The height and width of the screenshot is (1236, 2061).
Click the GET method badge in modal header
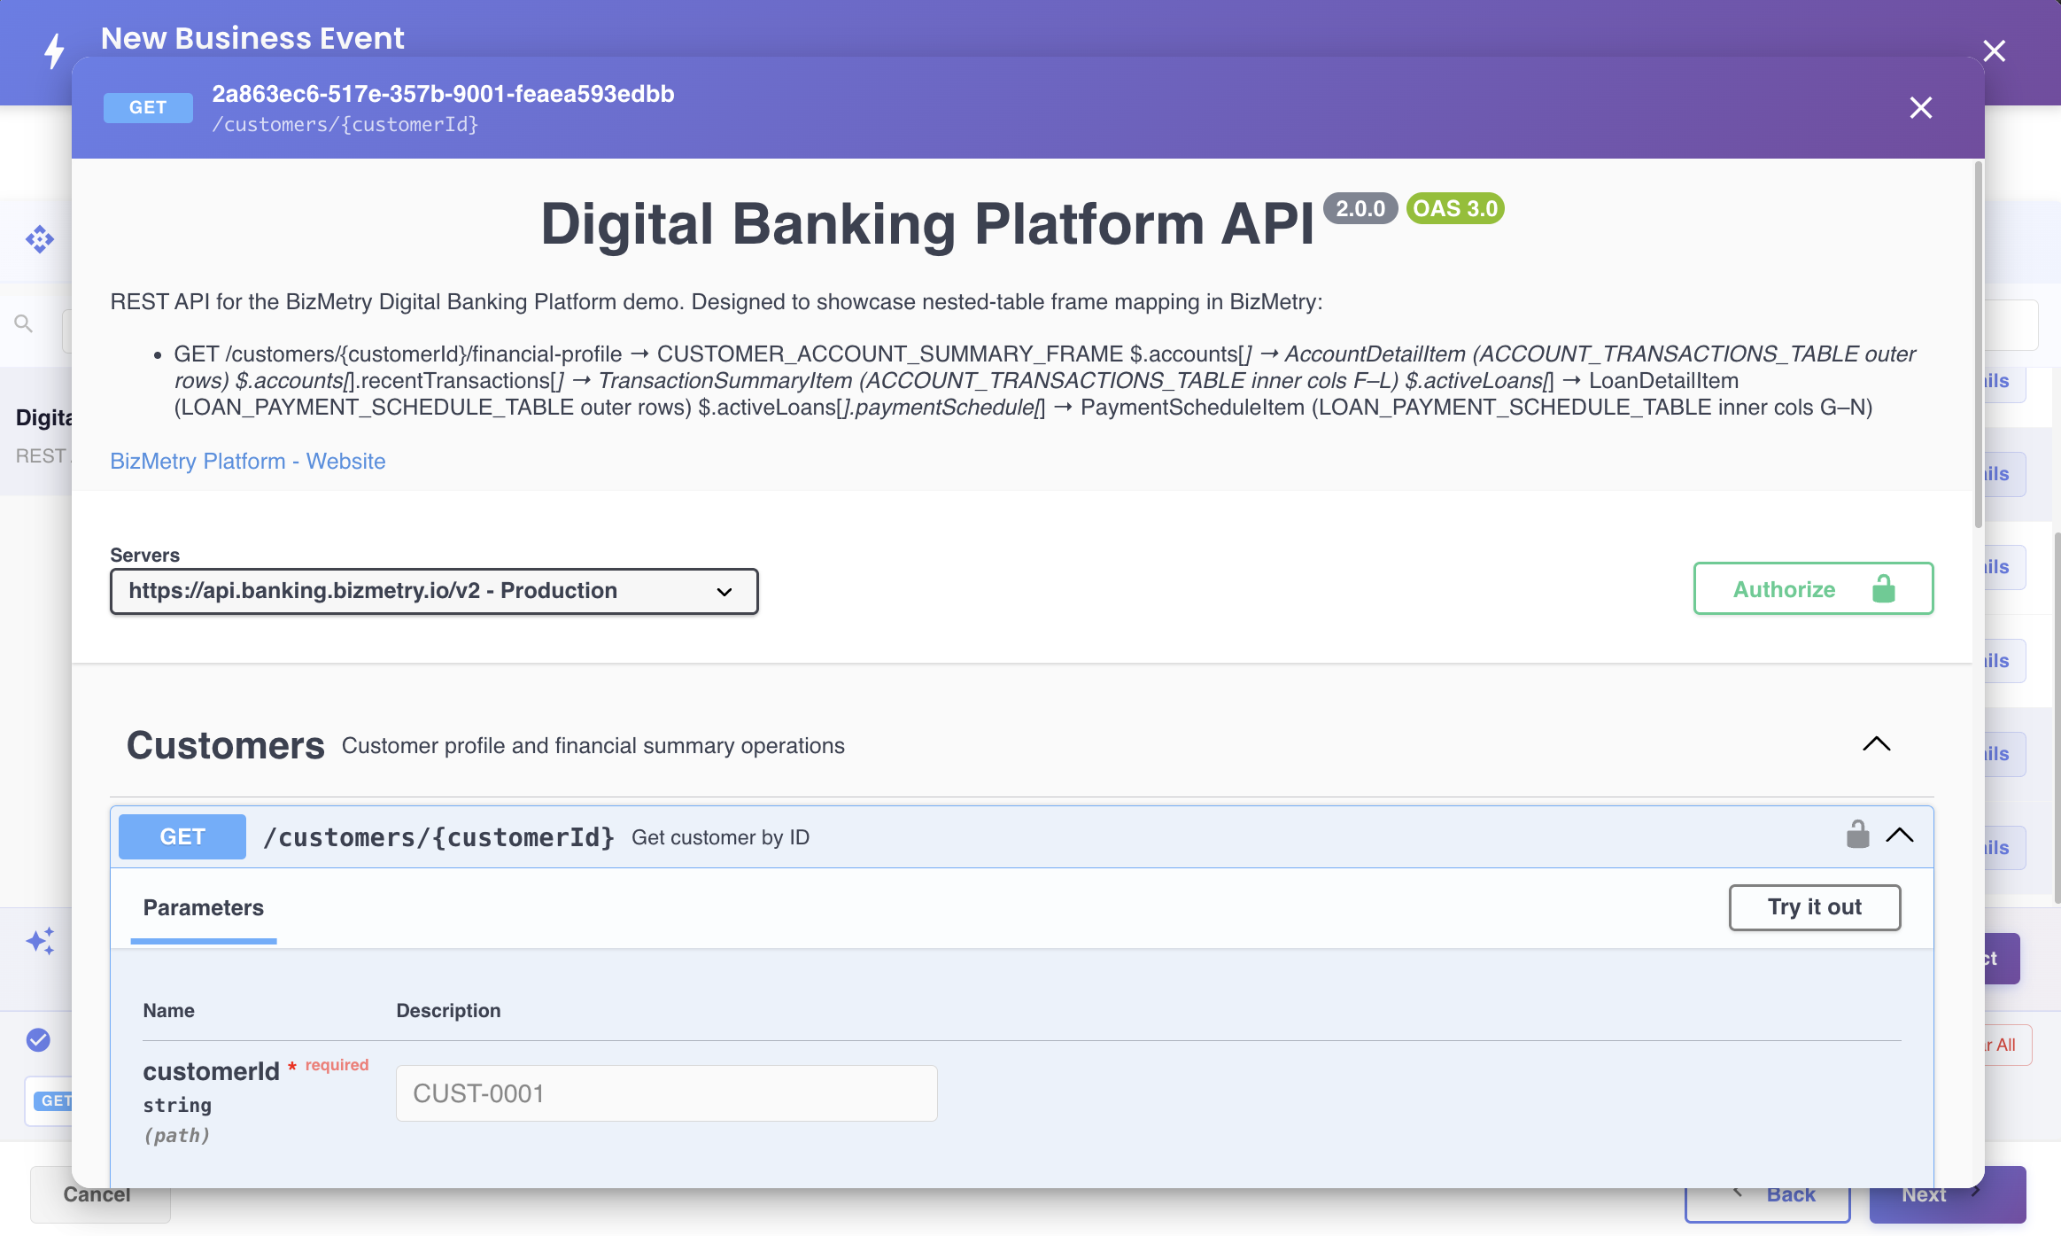click(148, 107)
